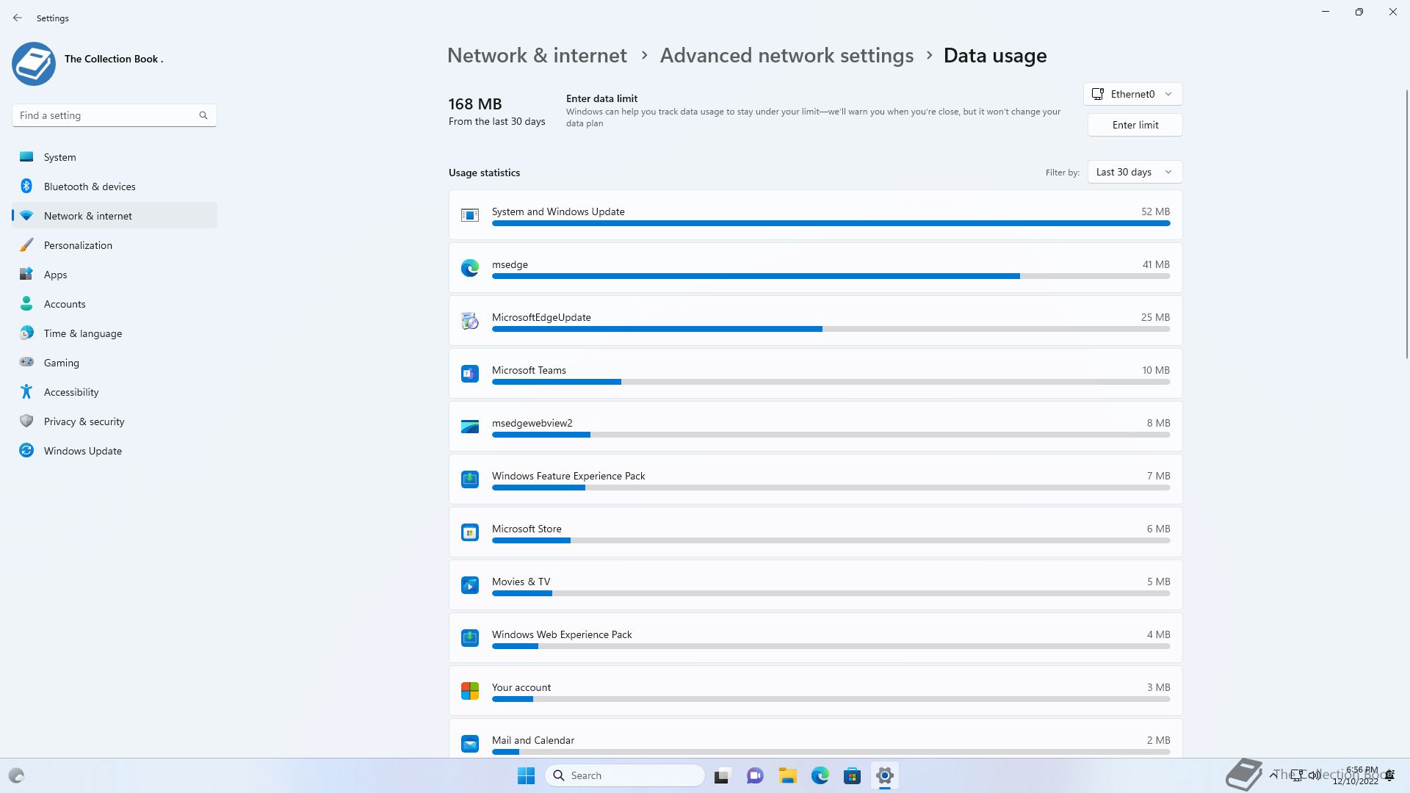The image size is (1410, 793).
Task: Select Personalization in sidebar
Action: click(x=115, y=245)
